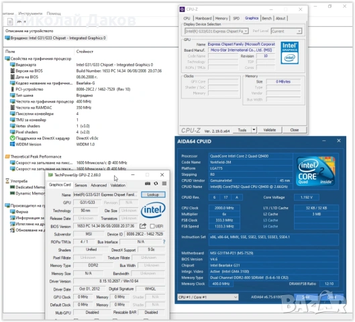Switch to the Memory tab in CPU-Z

click(221, 18)
